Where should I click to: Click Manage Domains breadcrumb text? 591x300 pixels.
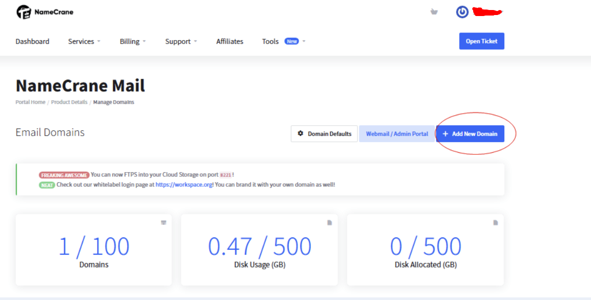[114, 102]
